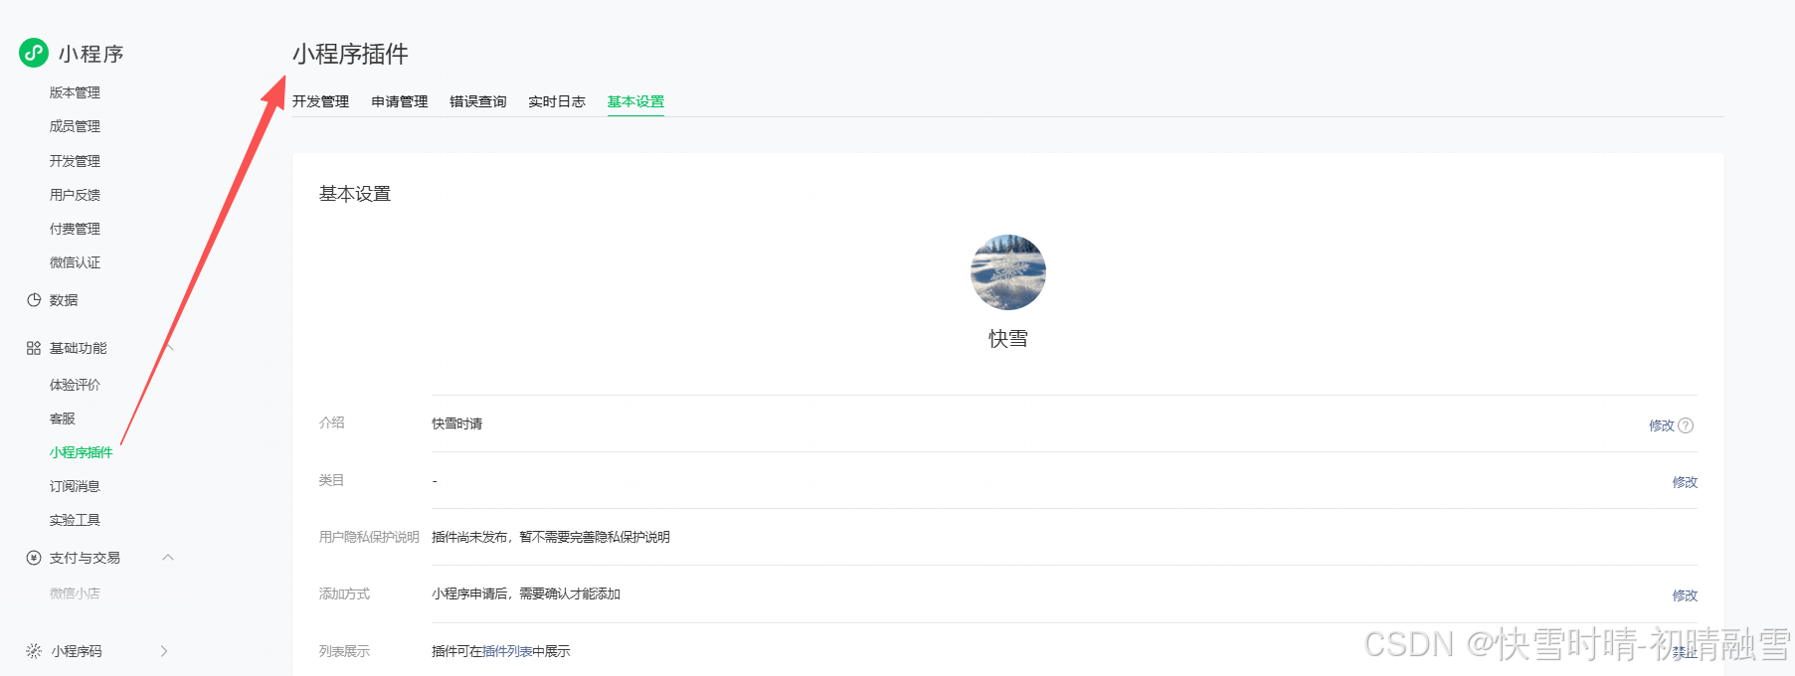Click the green 小程序 logo icon
The width and height of the screenshot is (1795, 676).
tap(34, 53)
